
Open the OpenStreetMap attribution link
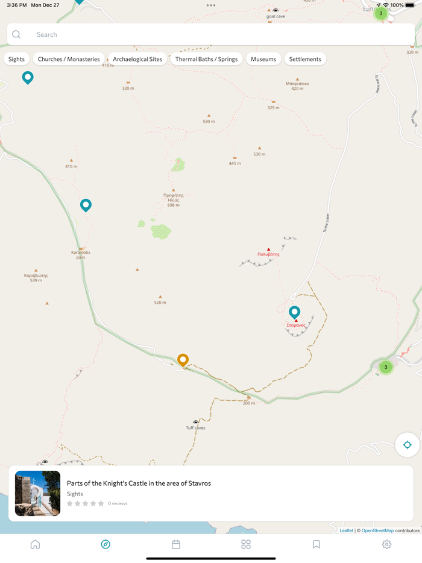click(377, 530)
